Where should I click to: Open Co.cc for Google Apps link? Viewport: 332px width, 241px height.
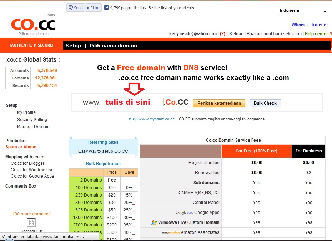pos(32,176)
